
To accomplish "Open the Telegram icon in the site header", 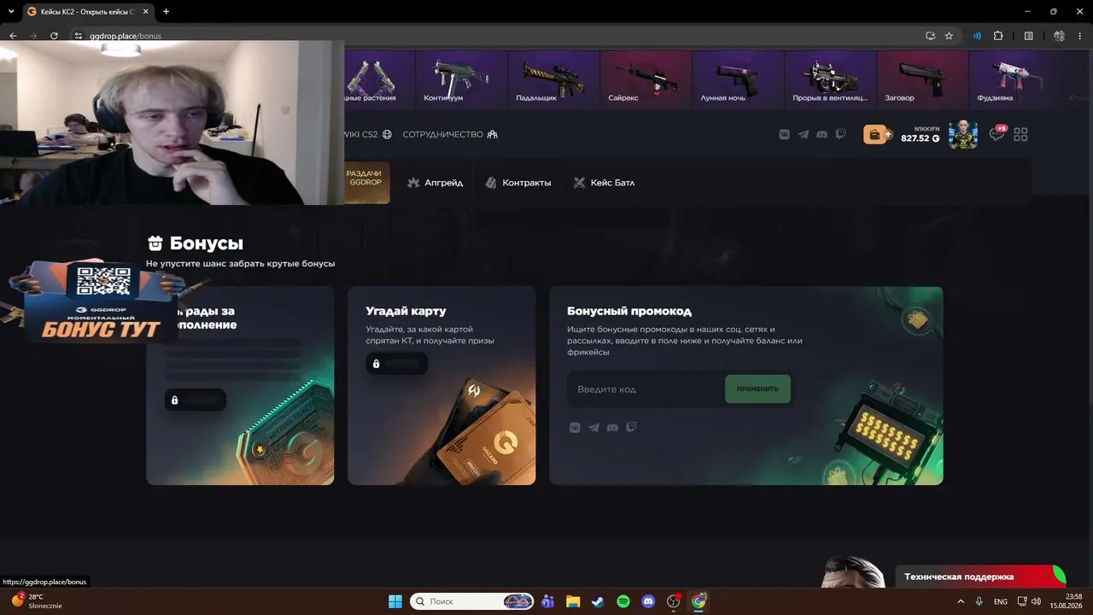I will pos(804,134).
